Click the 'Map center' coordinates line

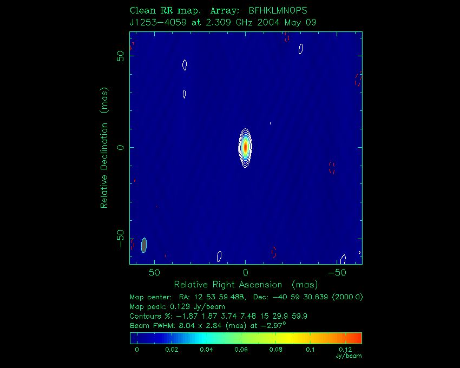click(x=246, y=297)
